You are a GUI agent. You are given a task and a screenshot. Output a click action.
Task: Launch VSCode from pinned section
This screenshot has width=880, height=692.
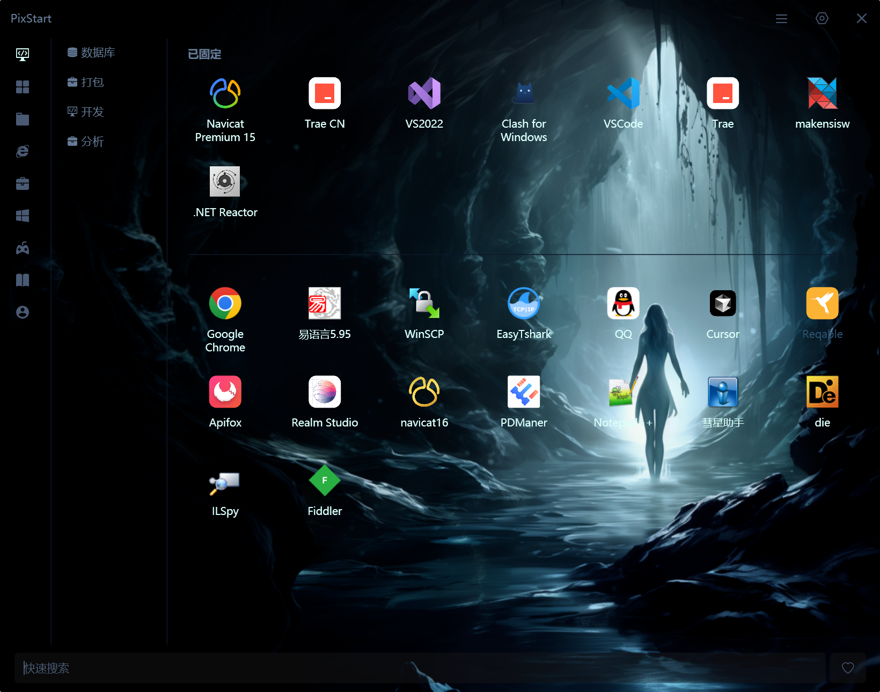click(623, 94)
